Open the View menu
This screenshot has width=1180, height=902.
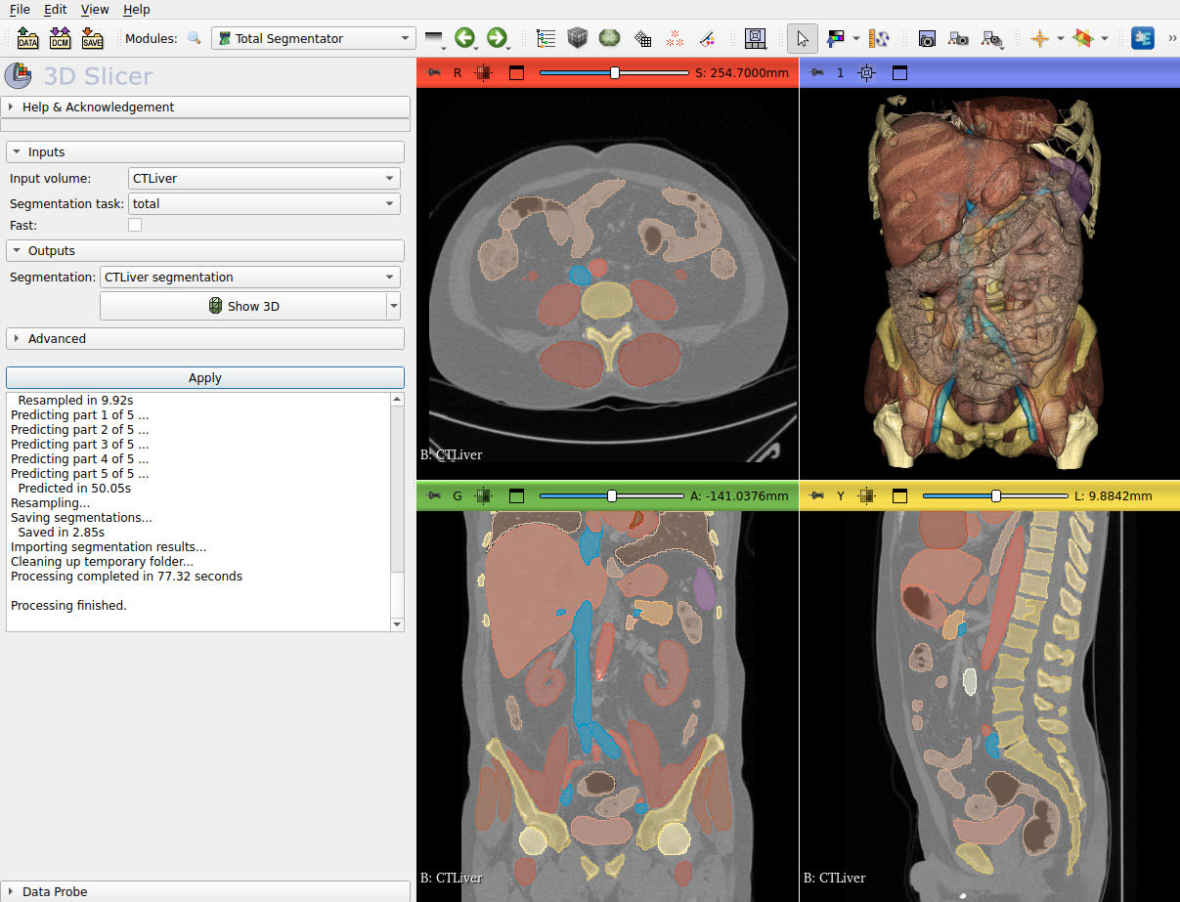tap(94, 10)
